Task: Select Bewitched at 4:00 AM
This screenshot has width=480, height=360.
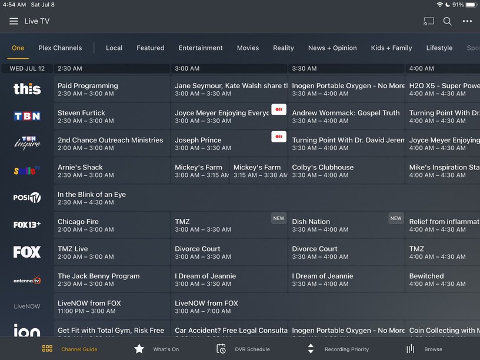Action: tap(443, 279)
